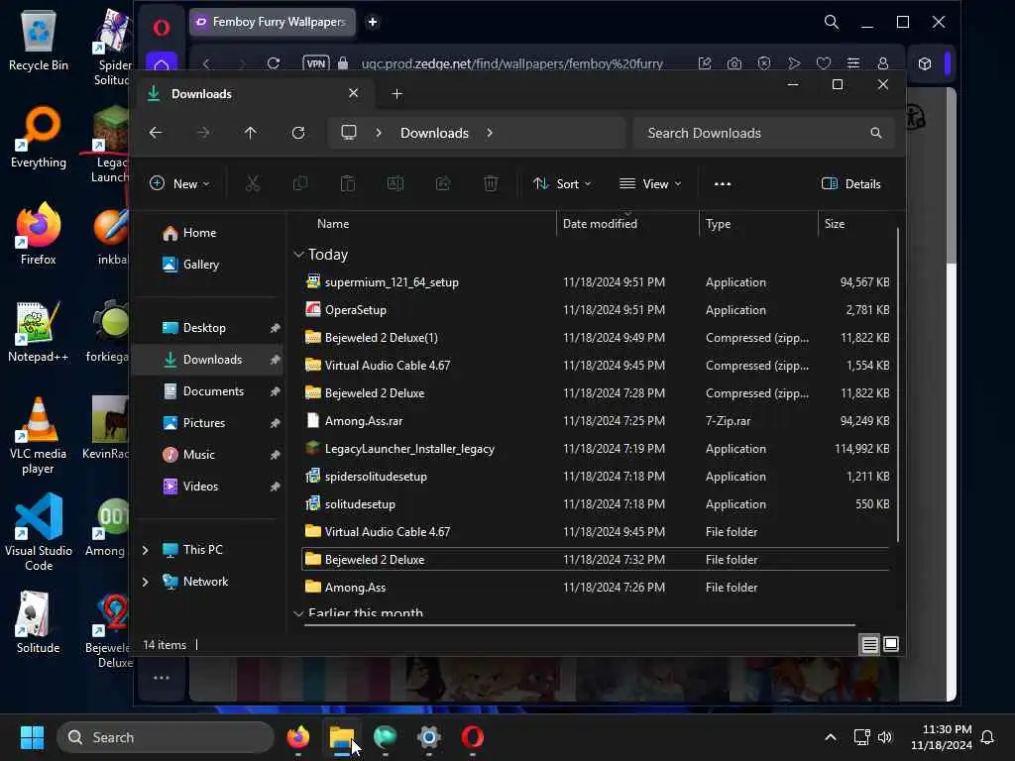Click the Paste icon in Explorer toolbar
This screenshot has width=1015, height=761.
pyautogui.click(x=348, y=183)
